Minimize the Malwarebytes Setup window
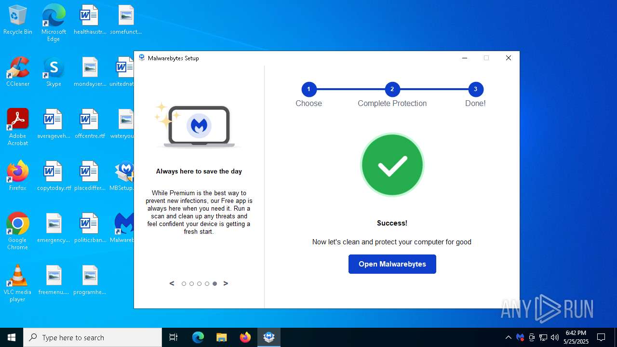The width and height of the screenshot is (617, 347). pos(465,58)
